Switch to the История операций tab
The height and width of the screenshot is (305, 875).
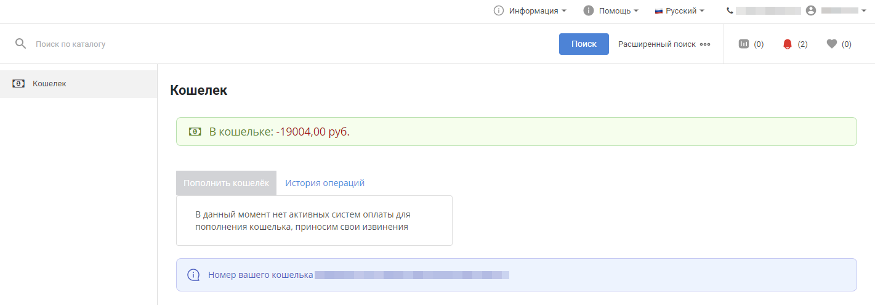(325, 183)
